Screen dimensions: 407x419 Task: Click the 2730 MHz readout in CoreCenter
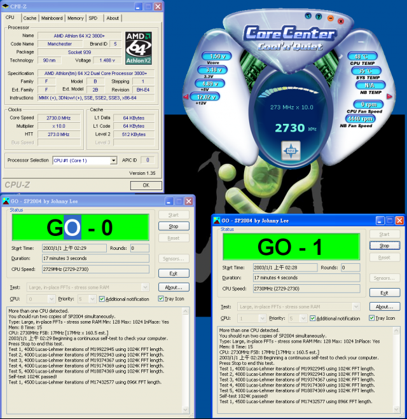pos(296,128)
